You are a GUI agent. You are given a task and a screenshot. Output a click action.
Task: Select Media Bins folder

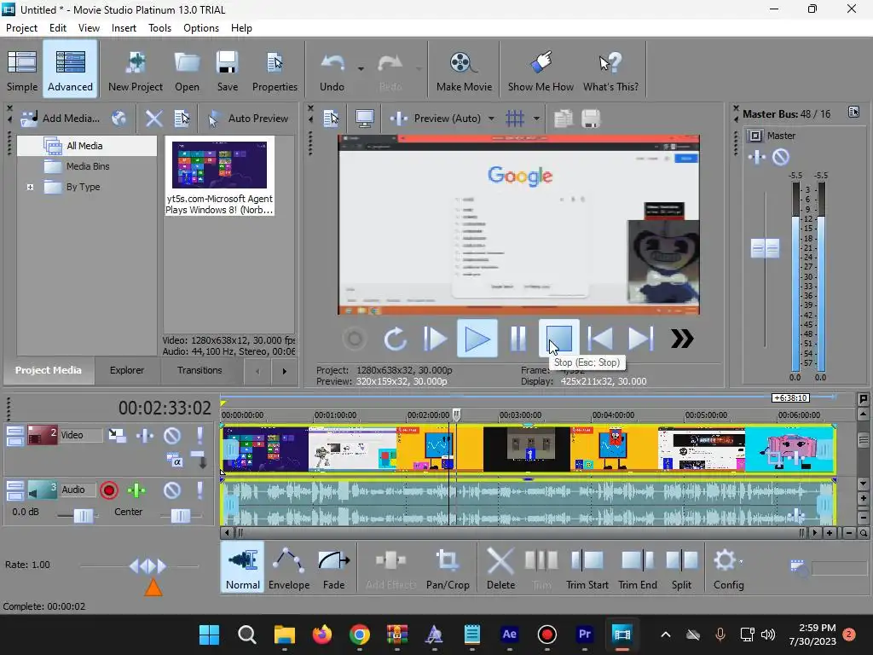tap(88, 166)
